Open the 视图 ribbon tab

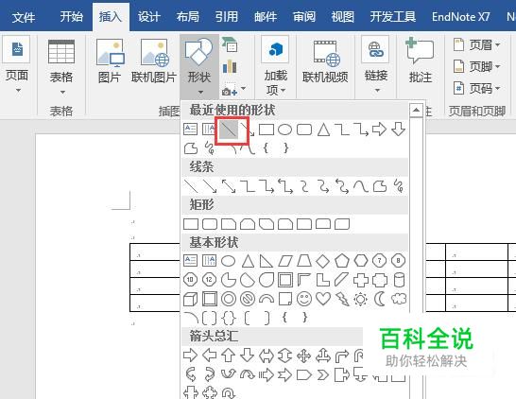(343, 17)
